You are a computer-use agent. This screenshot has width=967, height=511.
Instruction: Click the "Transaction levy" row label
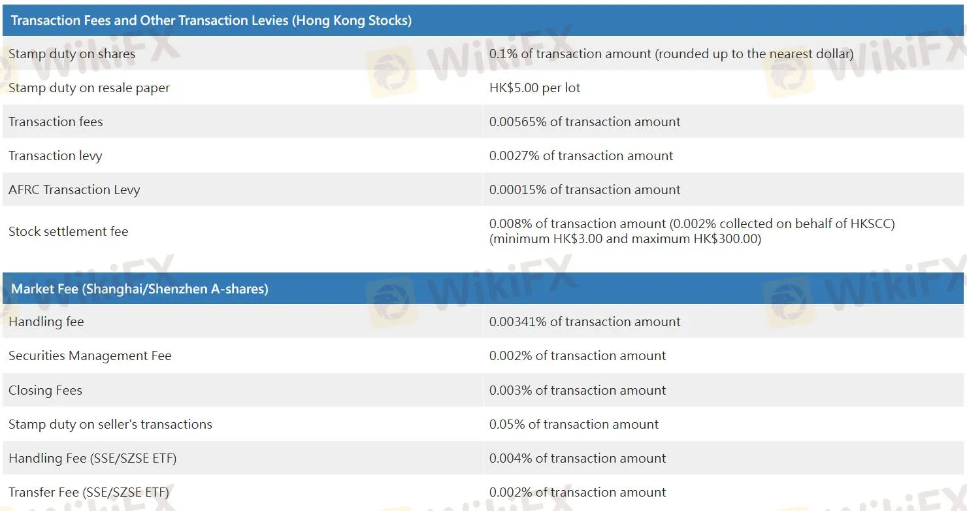point(56,156)
